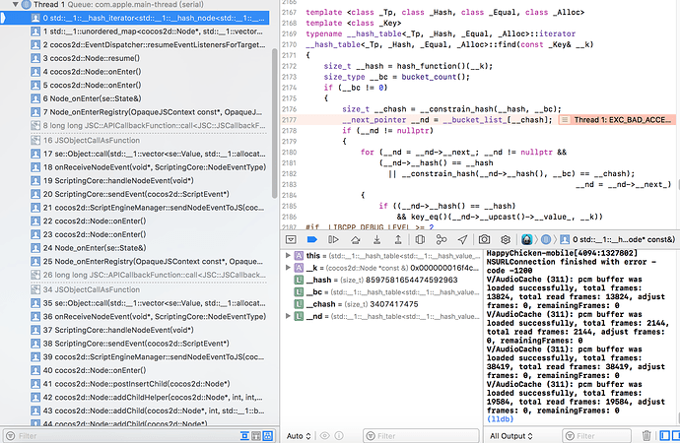Click the Step Out icon
This screenshot has height=443, width=680.
pos(398,239)
